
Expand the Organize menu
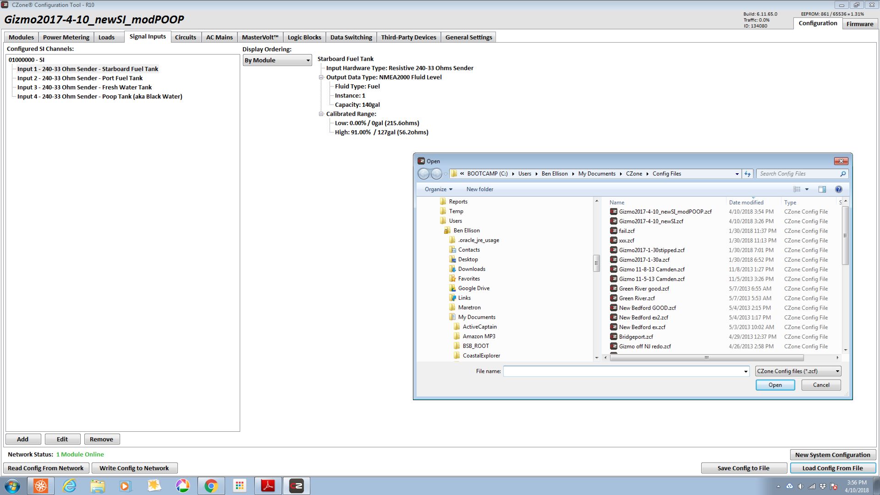pos(438,189)
